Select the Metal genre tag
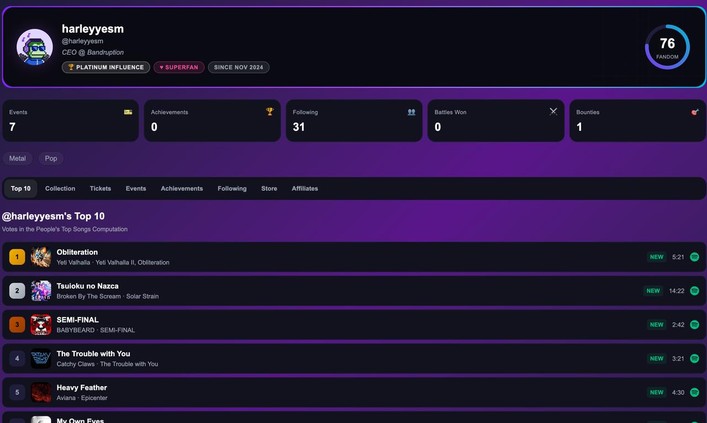 click(x=18, y=158)
